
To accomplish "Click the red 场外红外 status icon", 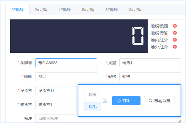I will pos(175,47).
